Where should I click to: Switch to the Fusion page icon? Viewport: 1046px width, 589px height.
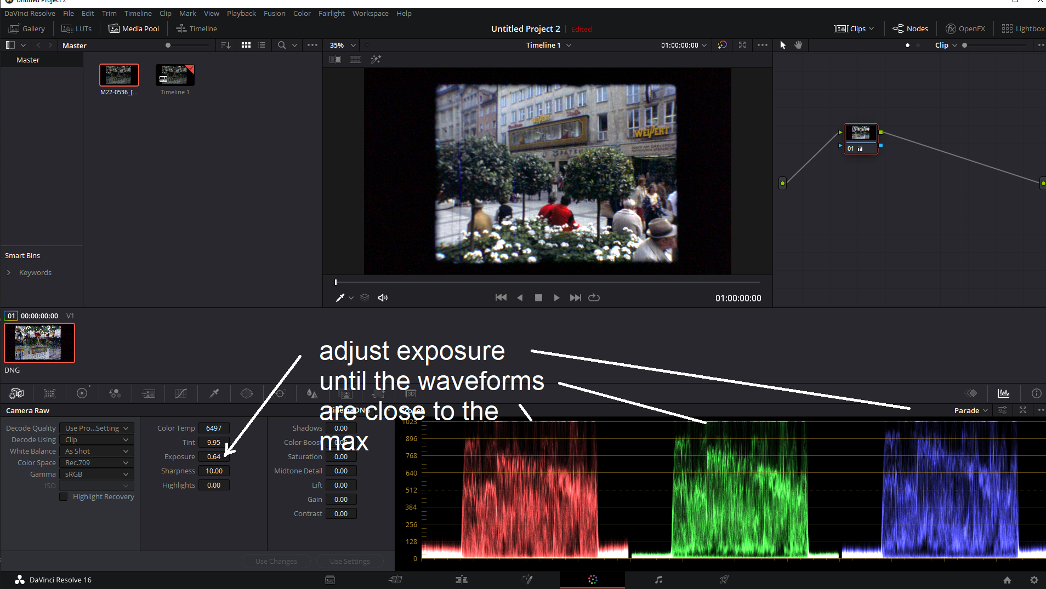point(527,580)
